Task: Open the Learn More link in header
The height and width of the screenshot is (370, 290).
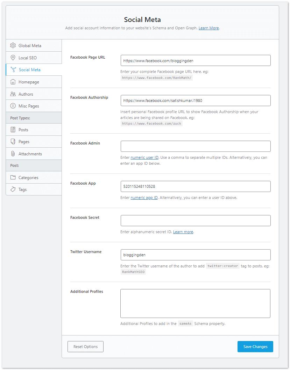Action: pyautogui.click(x=208, y=28)
